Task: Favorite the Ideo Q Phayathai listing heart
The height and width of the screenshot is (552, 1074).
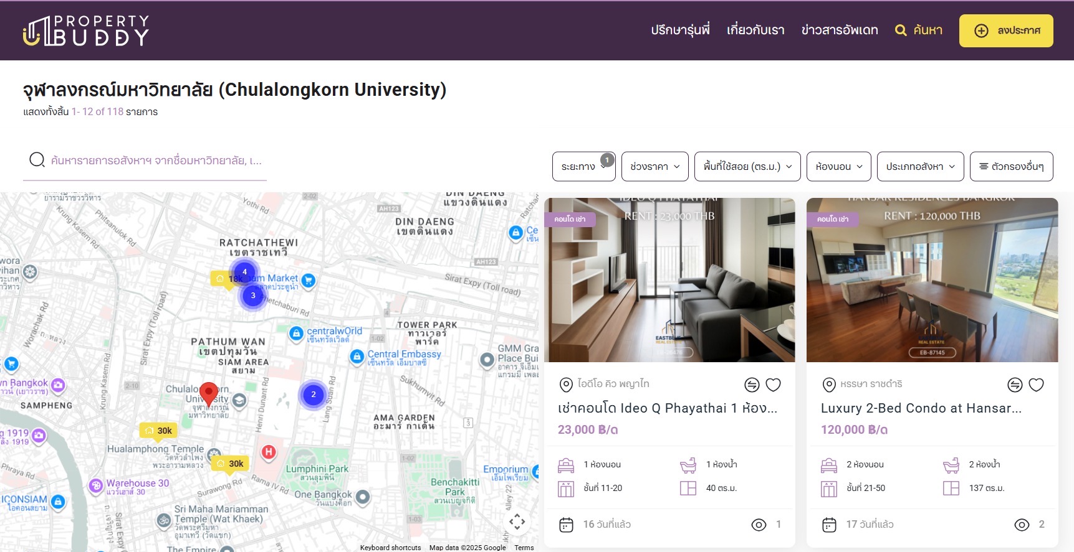Action: (773, 385)
